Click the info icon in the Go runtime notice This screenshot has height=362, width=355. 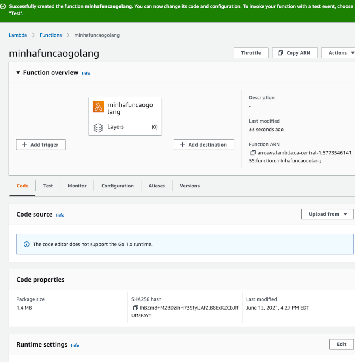click(26, 244)
